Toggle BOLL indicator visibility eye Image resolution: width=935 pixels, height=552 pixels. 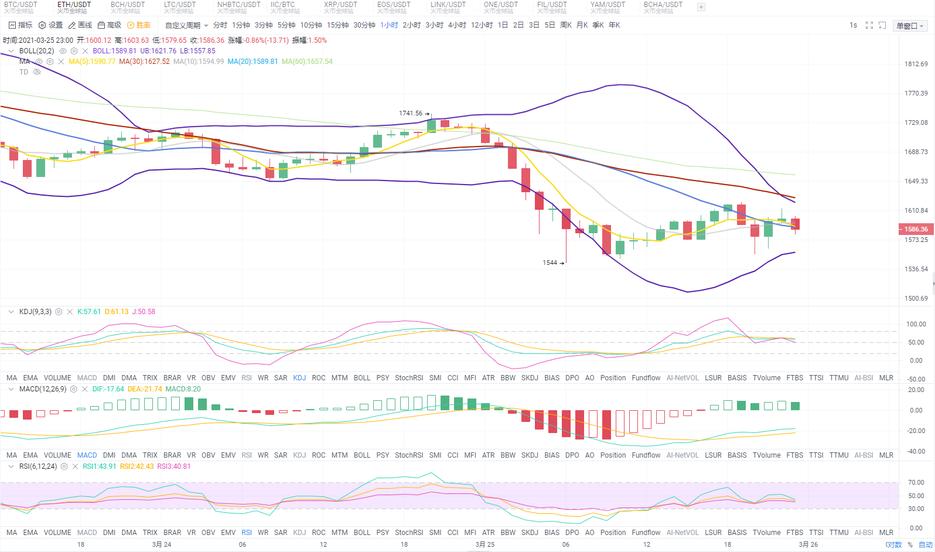click(x=63, y=51)
